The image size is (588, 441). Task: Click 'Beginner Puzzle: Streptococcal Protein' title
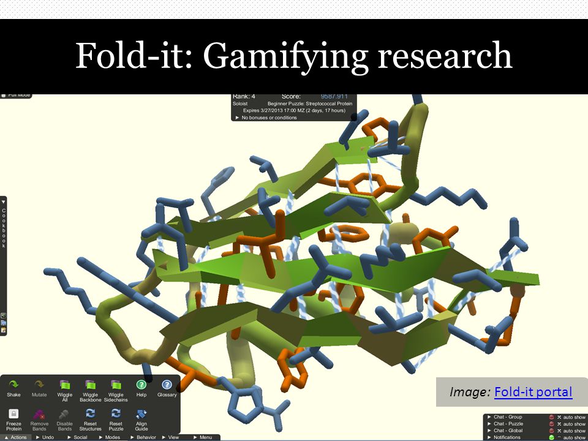tap(310, 104)
